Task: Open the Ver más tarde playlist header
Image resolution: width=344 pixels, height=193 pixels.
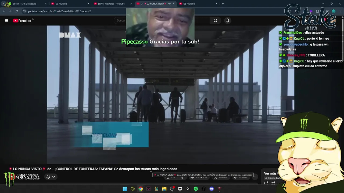Action: pos(271,173)
